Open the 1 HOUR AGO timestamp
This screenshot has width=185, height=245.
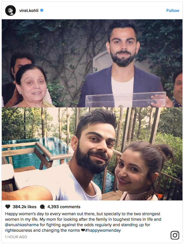point(16,237)
